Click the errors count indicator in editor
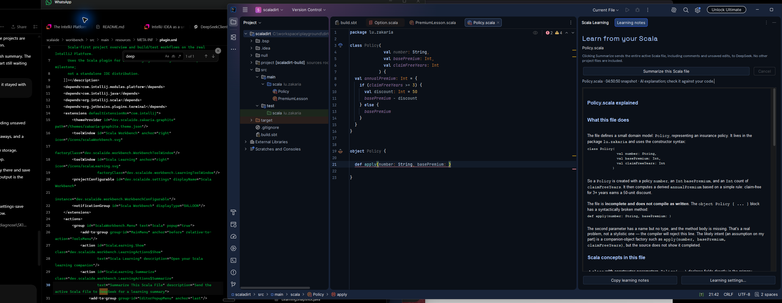 (549, 33)
